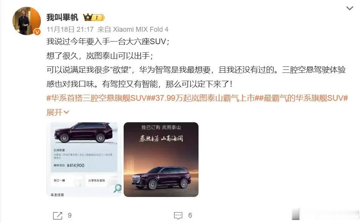Click the magnifier icon on order screenshot
Image resolution: width=363 pixels, height=223 pixels.
[117, 188]
